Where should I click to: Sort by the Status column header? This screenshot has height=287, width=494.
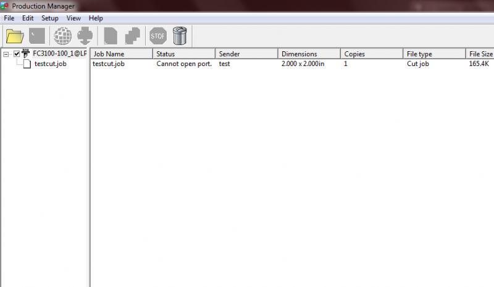pos(184,54)
